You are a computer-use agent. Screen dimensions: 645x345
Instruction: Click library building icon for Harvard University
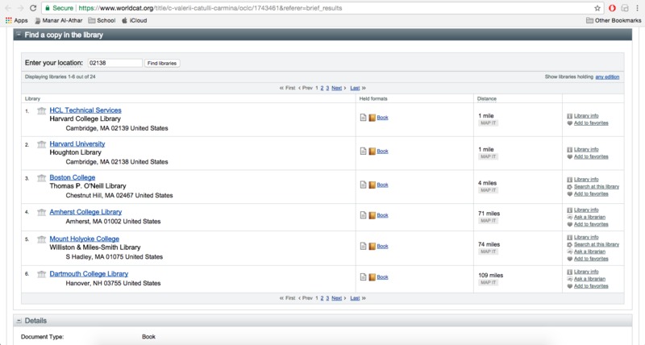pos(42,144)
